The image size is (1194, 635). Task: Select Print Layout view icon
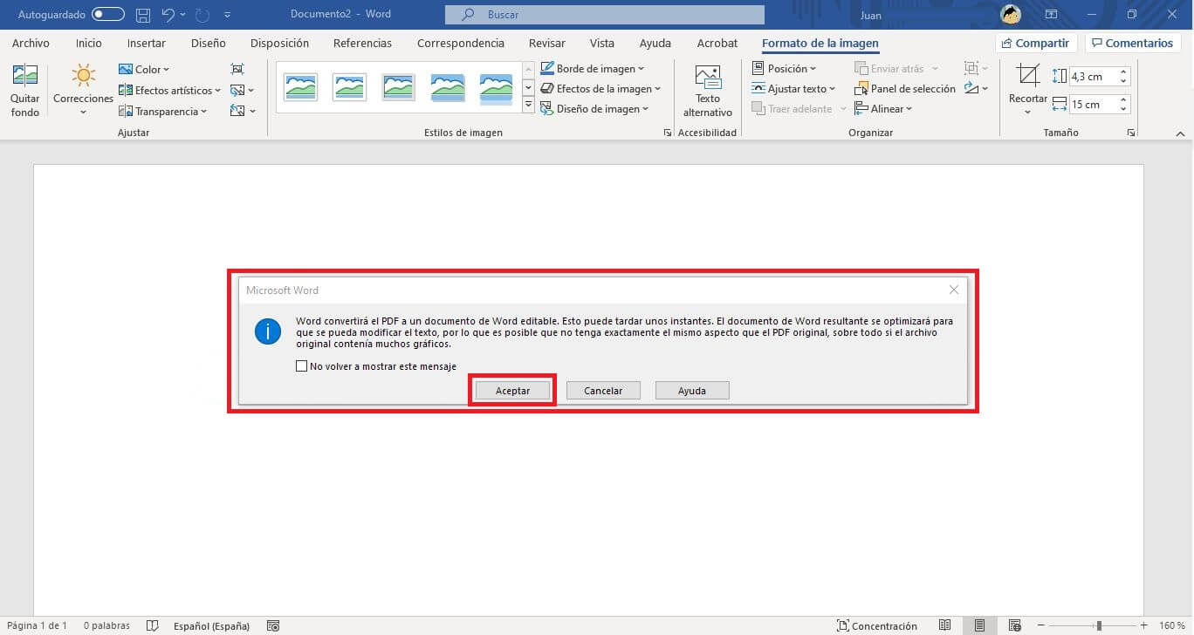[x=979, y=625]
